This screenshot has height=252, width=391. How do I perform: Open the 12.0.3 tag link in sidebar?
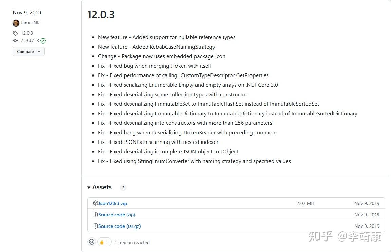pyautogui.click(x=27, y=33)
